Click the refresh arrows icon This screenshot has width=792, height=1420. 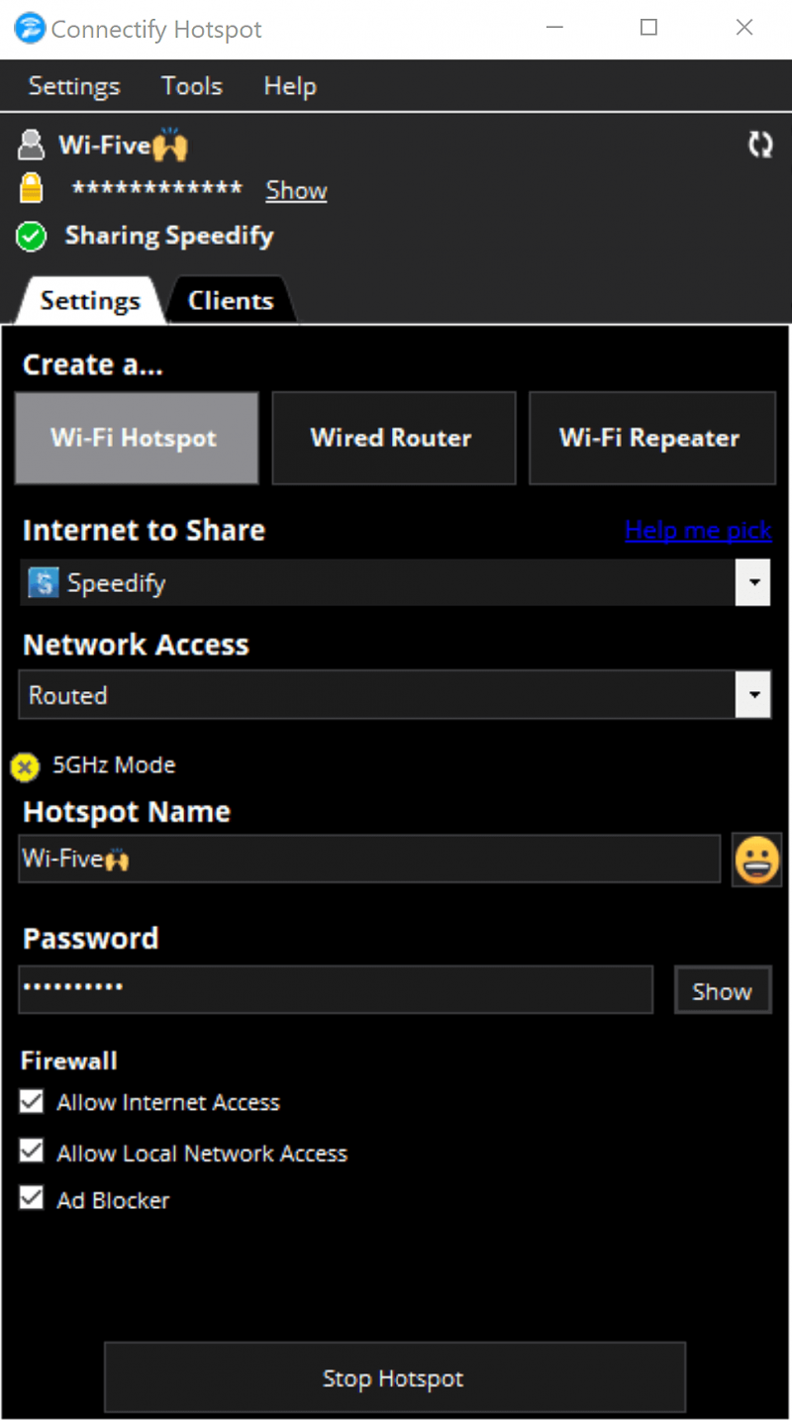[x=759, y=146]
